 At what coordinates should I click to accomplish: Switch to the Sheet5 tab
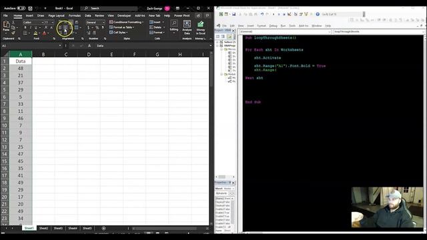87,228
